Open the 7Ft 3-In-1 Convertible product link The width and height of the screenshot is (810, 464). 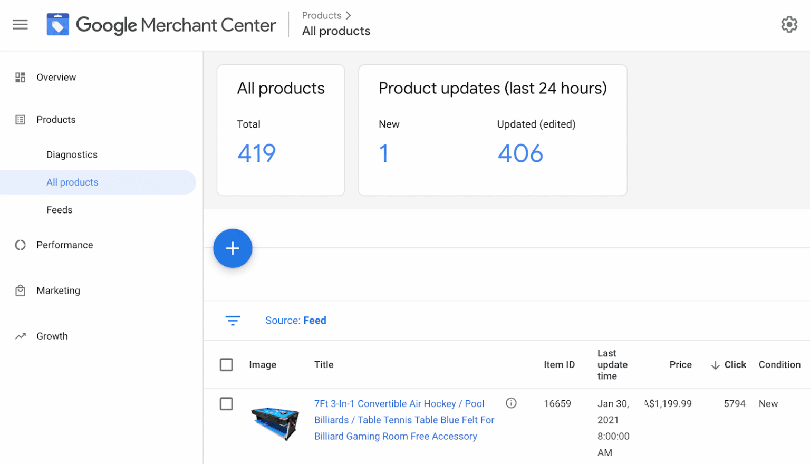pos(399,404)
